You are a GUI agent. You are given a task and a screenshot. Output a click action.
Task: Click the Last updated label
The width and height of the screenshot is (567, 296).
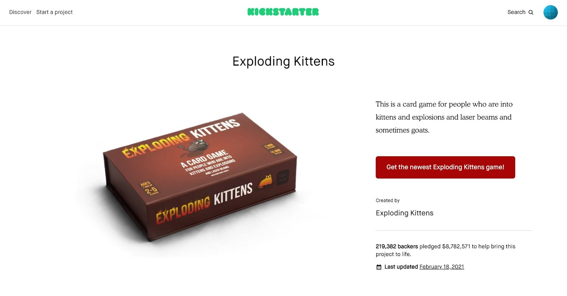click(401, 267)
